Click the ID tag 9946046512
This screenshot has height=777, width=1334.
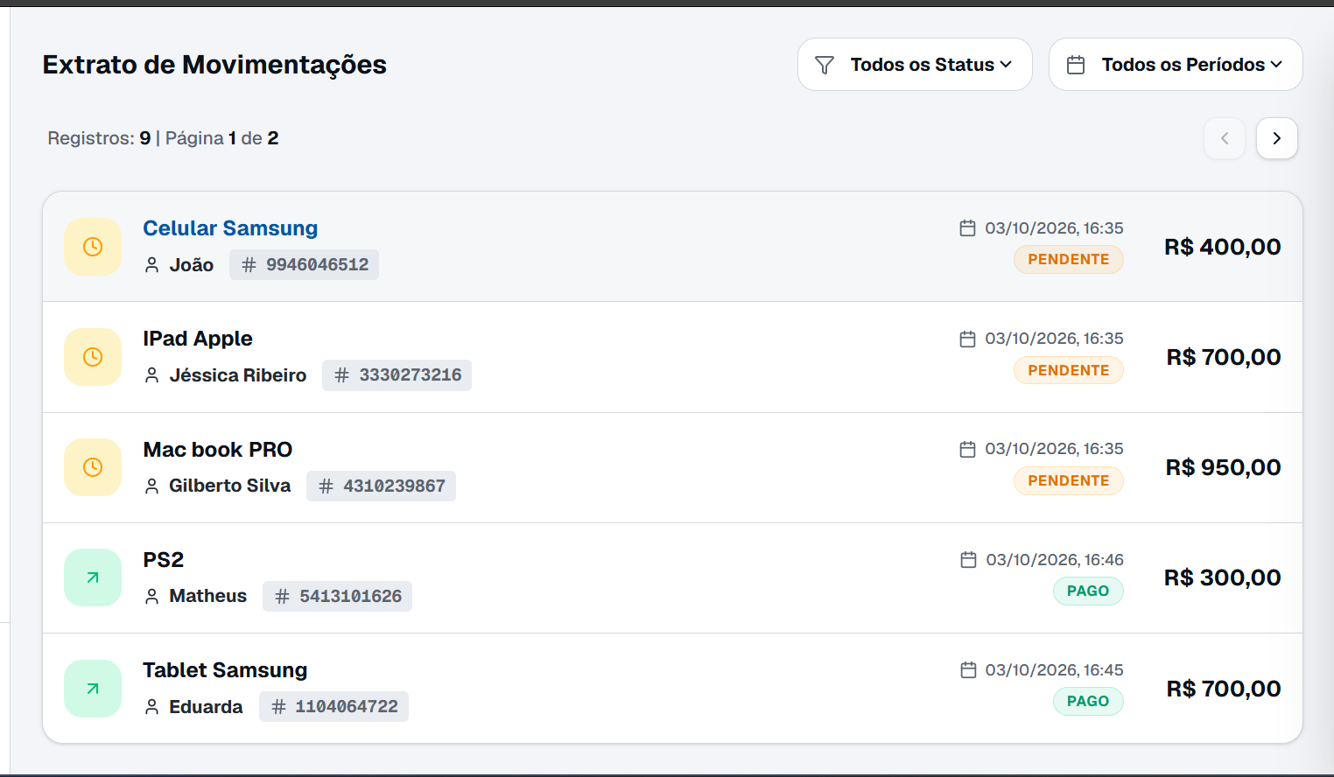[x=305, y=265]
